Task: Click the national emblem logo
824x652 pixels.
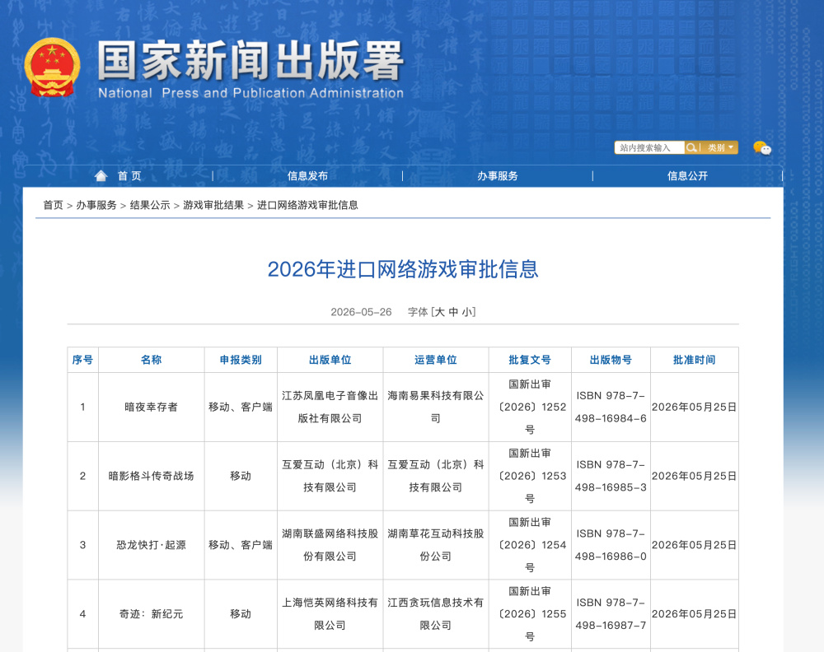Action: click(52, 68)
